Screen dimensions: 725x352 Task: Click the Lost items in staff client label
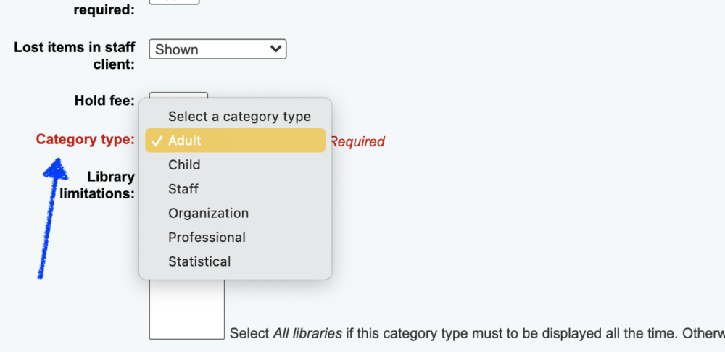(x=75, y=56)
